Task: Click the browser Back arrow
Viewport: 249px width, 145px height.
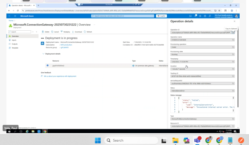Action: 9,10
